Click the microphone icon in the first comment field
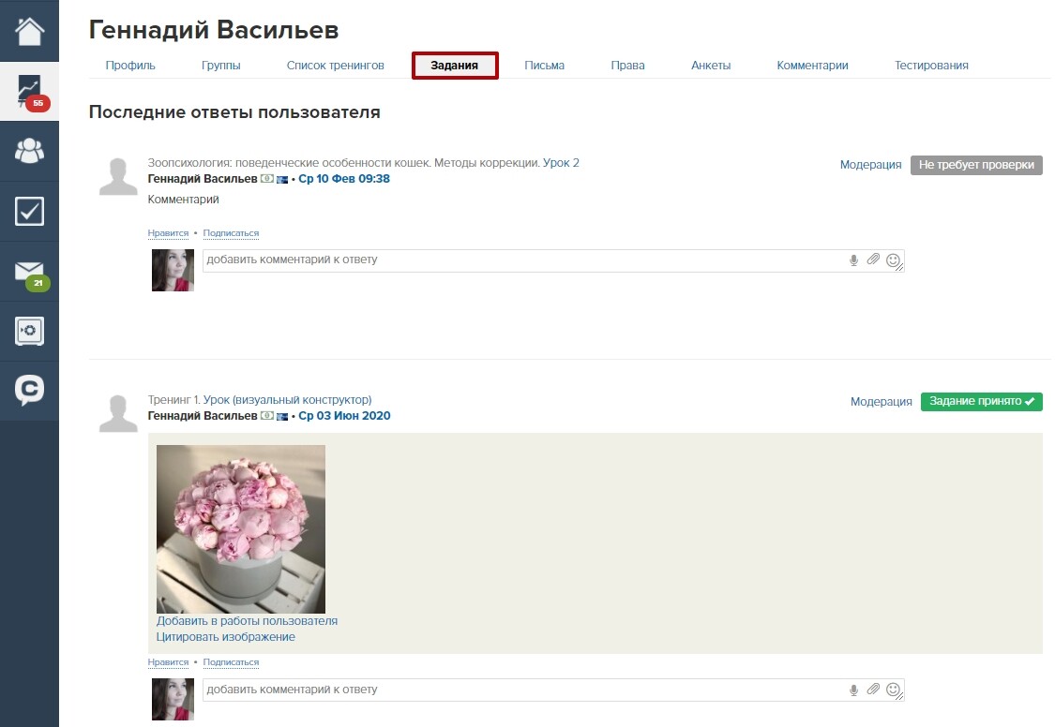This screenshot has width=1055, height=727. [853, 260]
